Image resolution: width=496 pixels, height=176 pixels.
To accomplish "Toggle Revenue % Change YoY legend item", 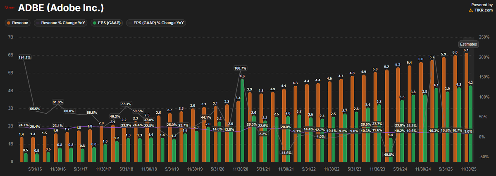I will tap(60, 23).
